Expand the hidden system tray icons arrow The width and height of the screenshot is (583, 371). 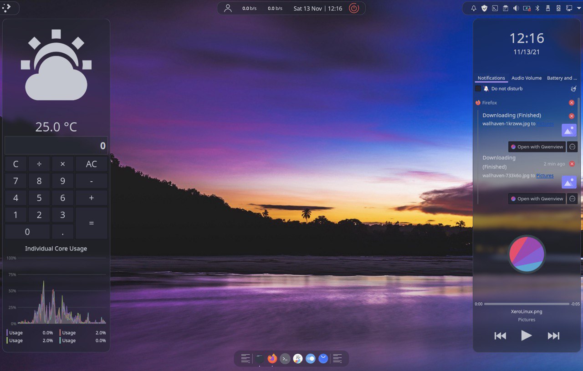[x=578, y=8]
